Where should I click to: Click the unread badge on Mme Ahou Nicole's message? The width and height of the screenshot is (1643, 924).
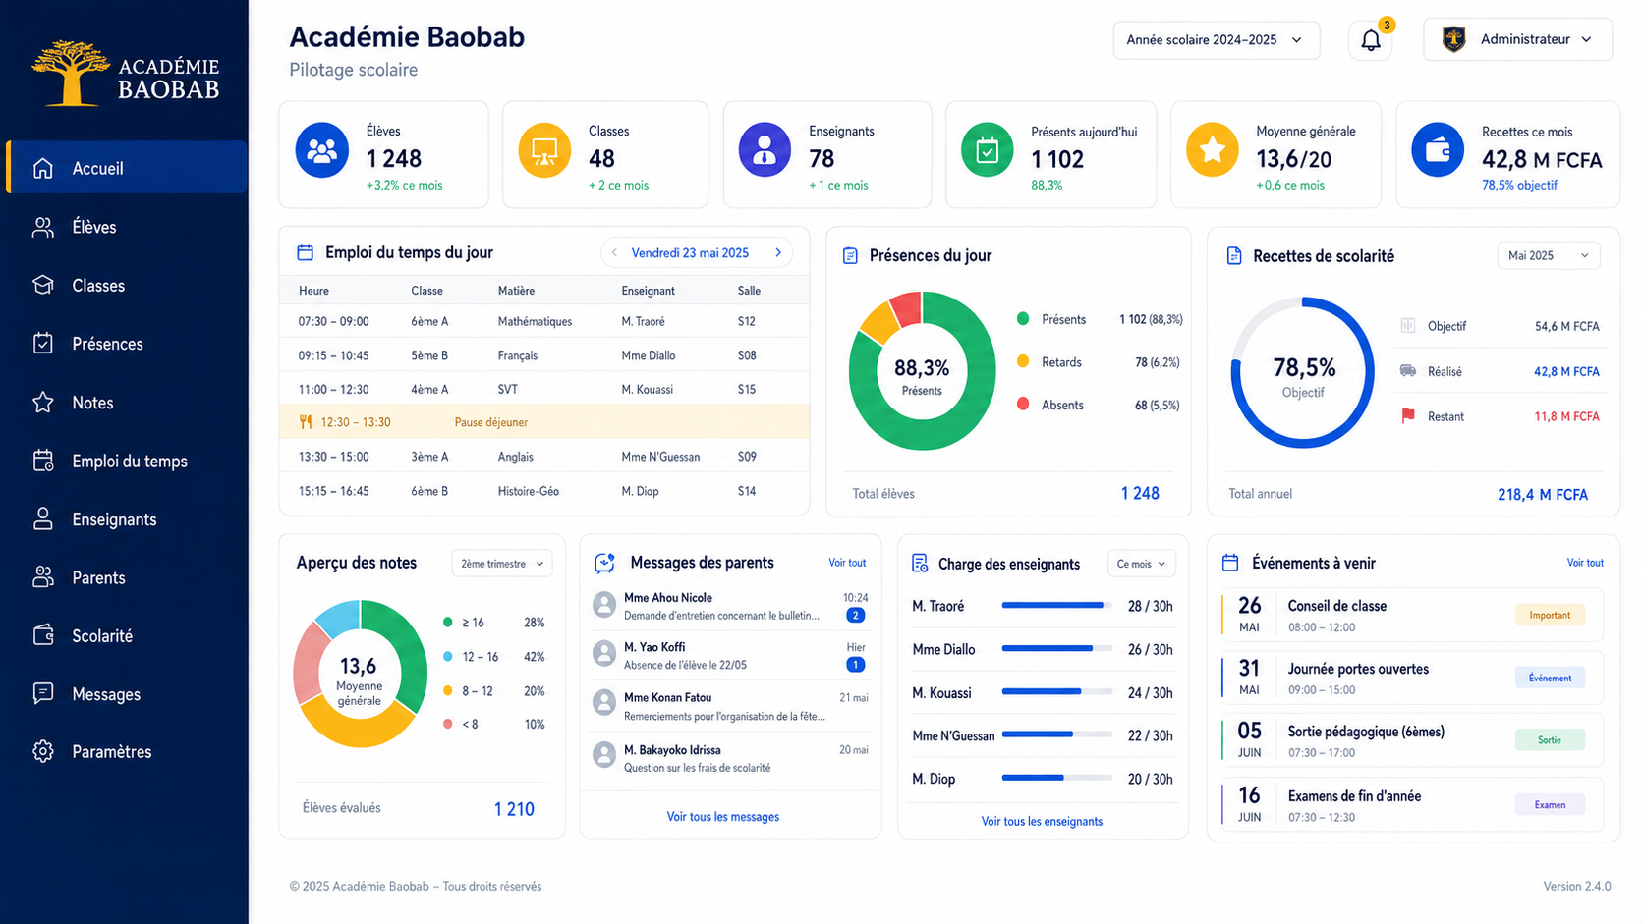pyautogui.click(x=855, y=616)
